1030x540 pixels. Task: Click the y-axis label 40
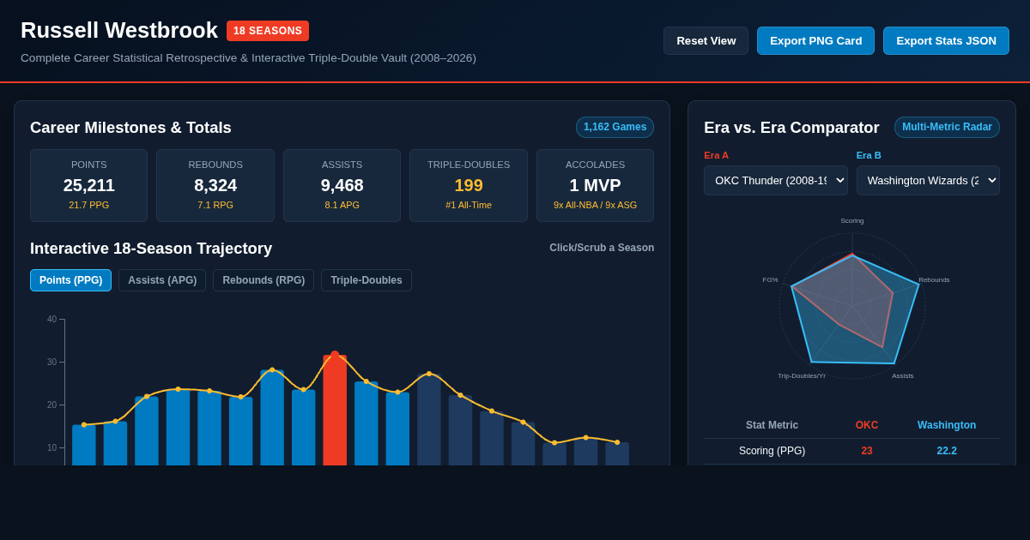point(51,320)
